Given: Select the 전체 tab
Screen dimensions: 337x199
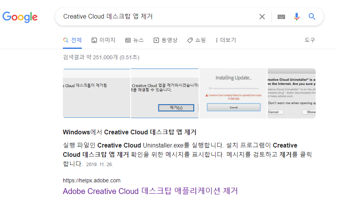Looking at the screenshot, I should pos(73,40).
